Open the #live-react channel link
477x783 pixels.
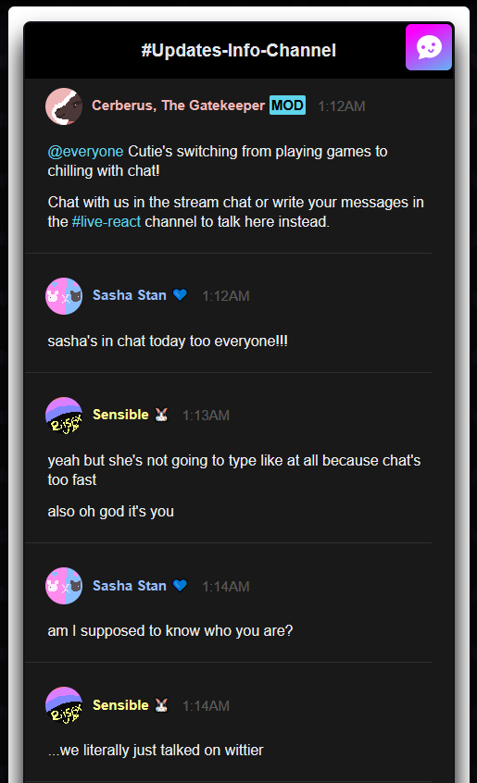coord(107,221)
